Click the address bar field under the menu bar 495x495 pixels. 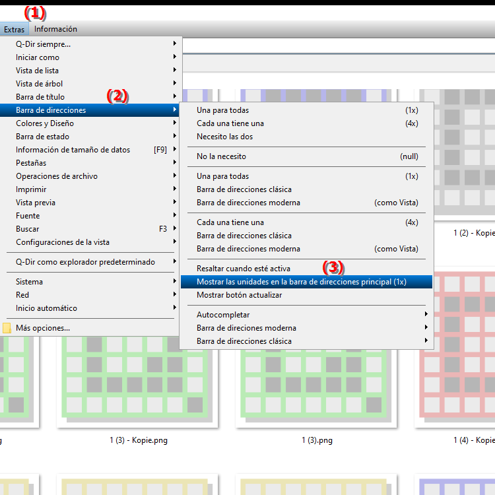click(339, 46)
